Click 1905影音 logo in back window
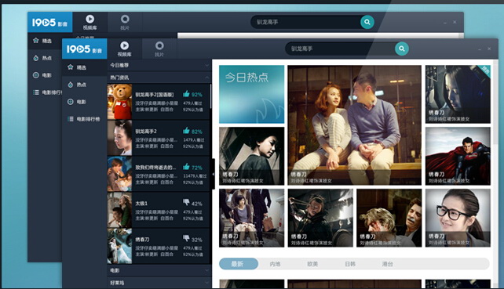The width and height of the screenshot is (504, 289). (49, 22)
